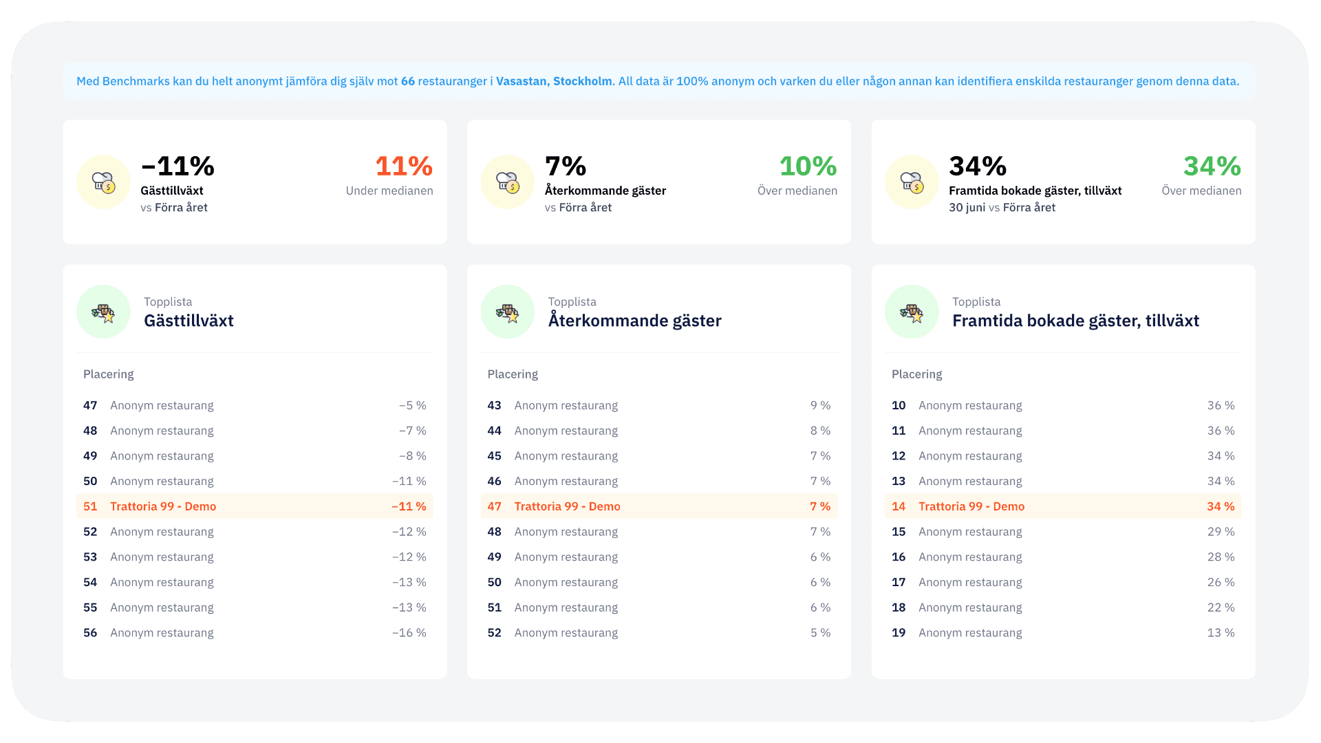Click the green topplista icon for Återkommande gäster
Viewport: 1321px width, 743px height.
pyautogui.click(x=508, y=312)
